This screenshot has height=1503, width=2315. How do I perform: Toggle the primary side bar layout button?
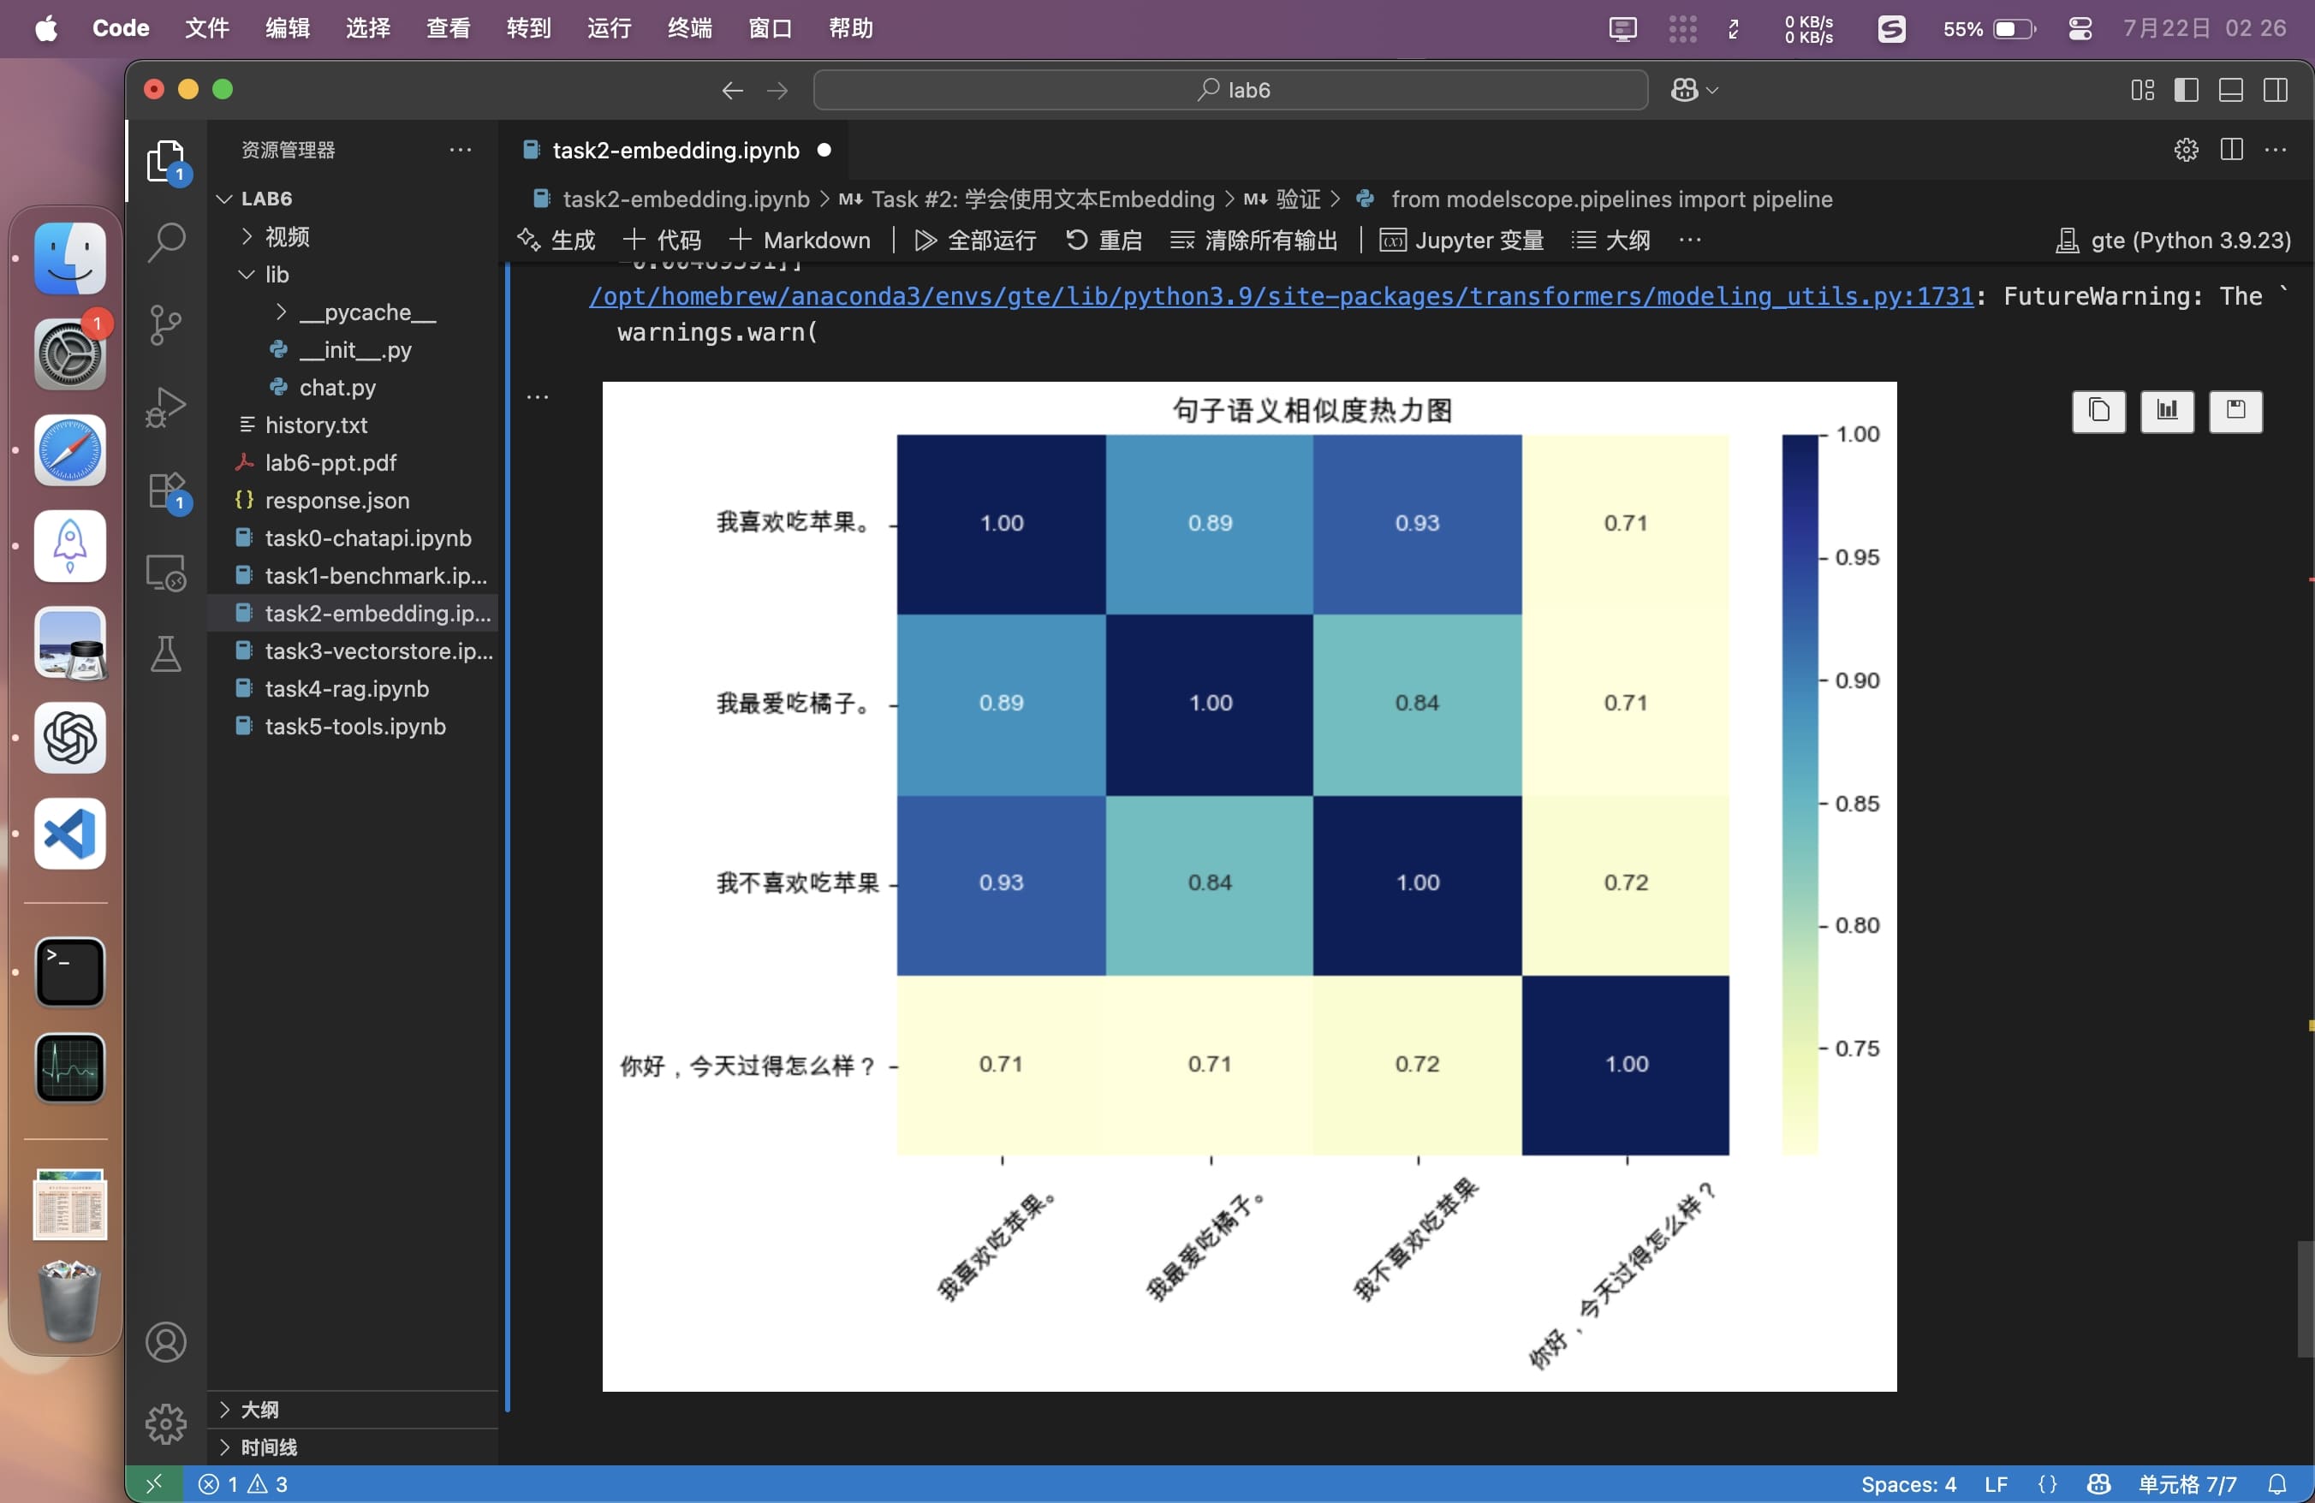click(x=2186, y=89)
